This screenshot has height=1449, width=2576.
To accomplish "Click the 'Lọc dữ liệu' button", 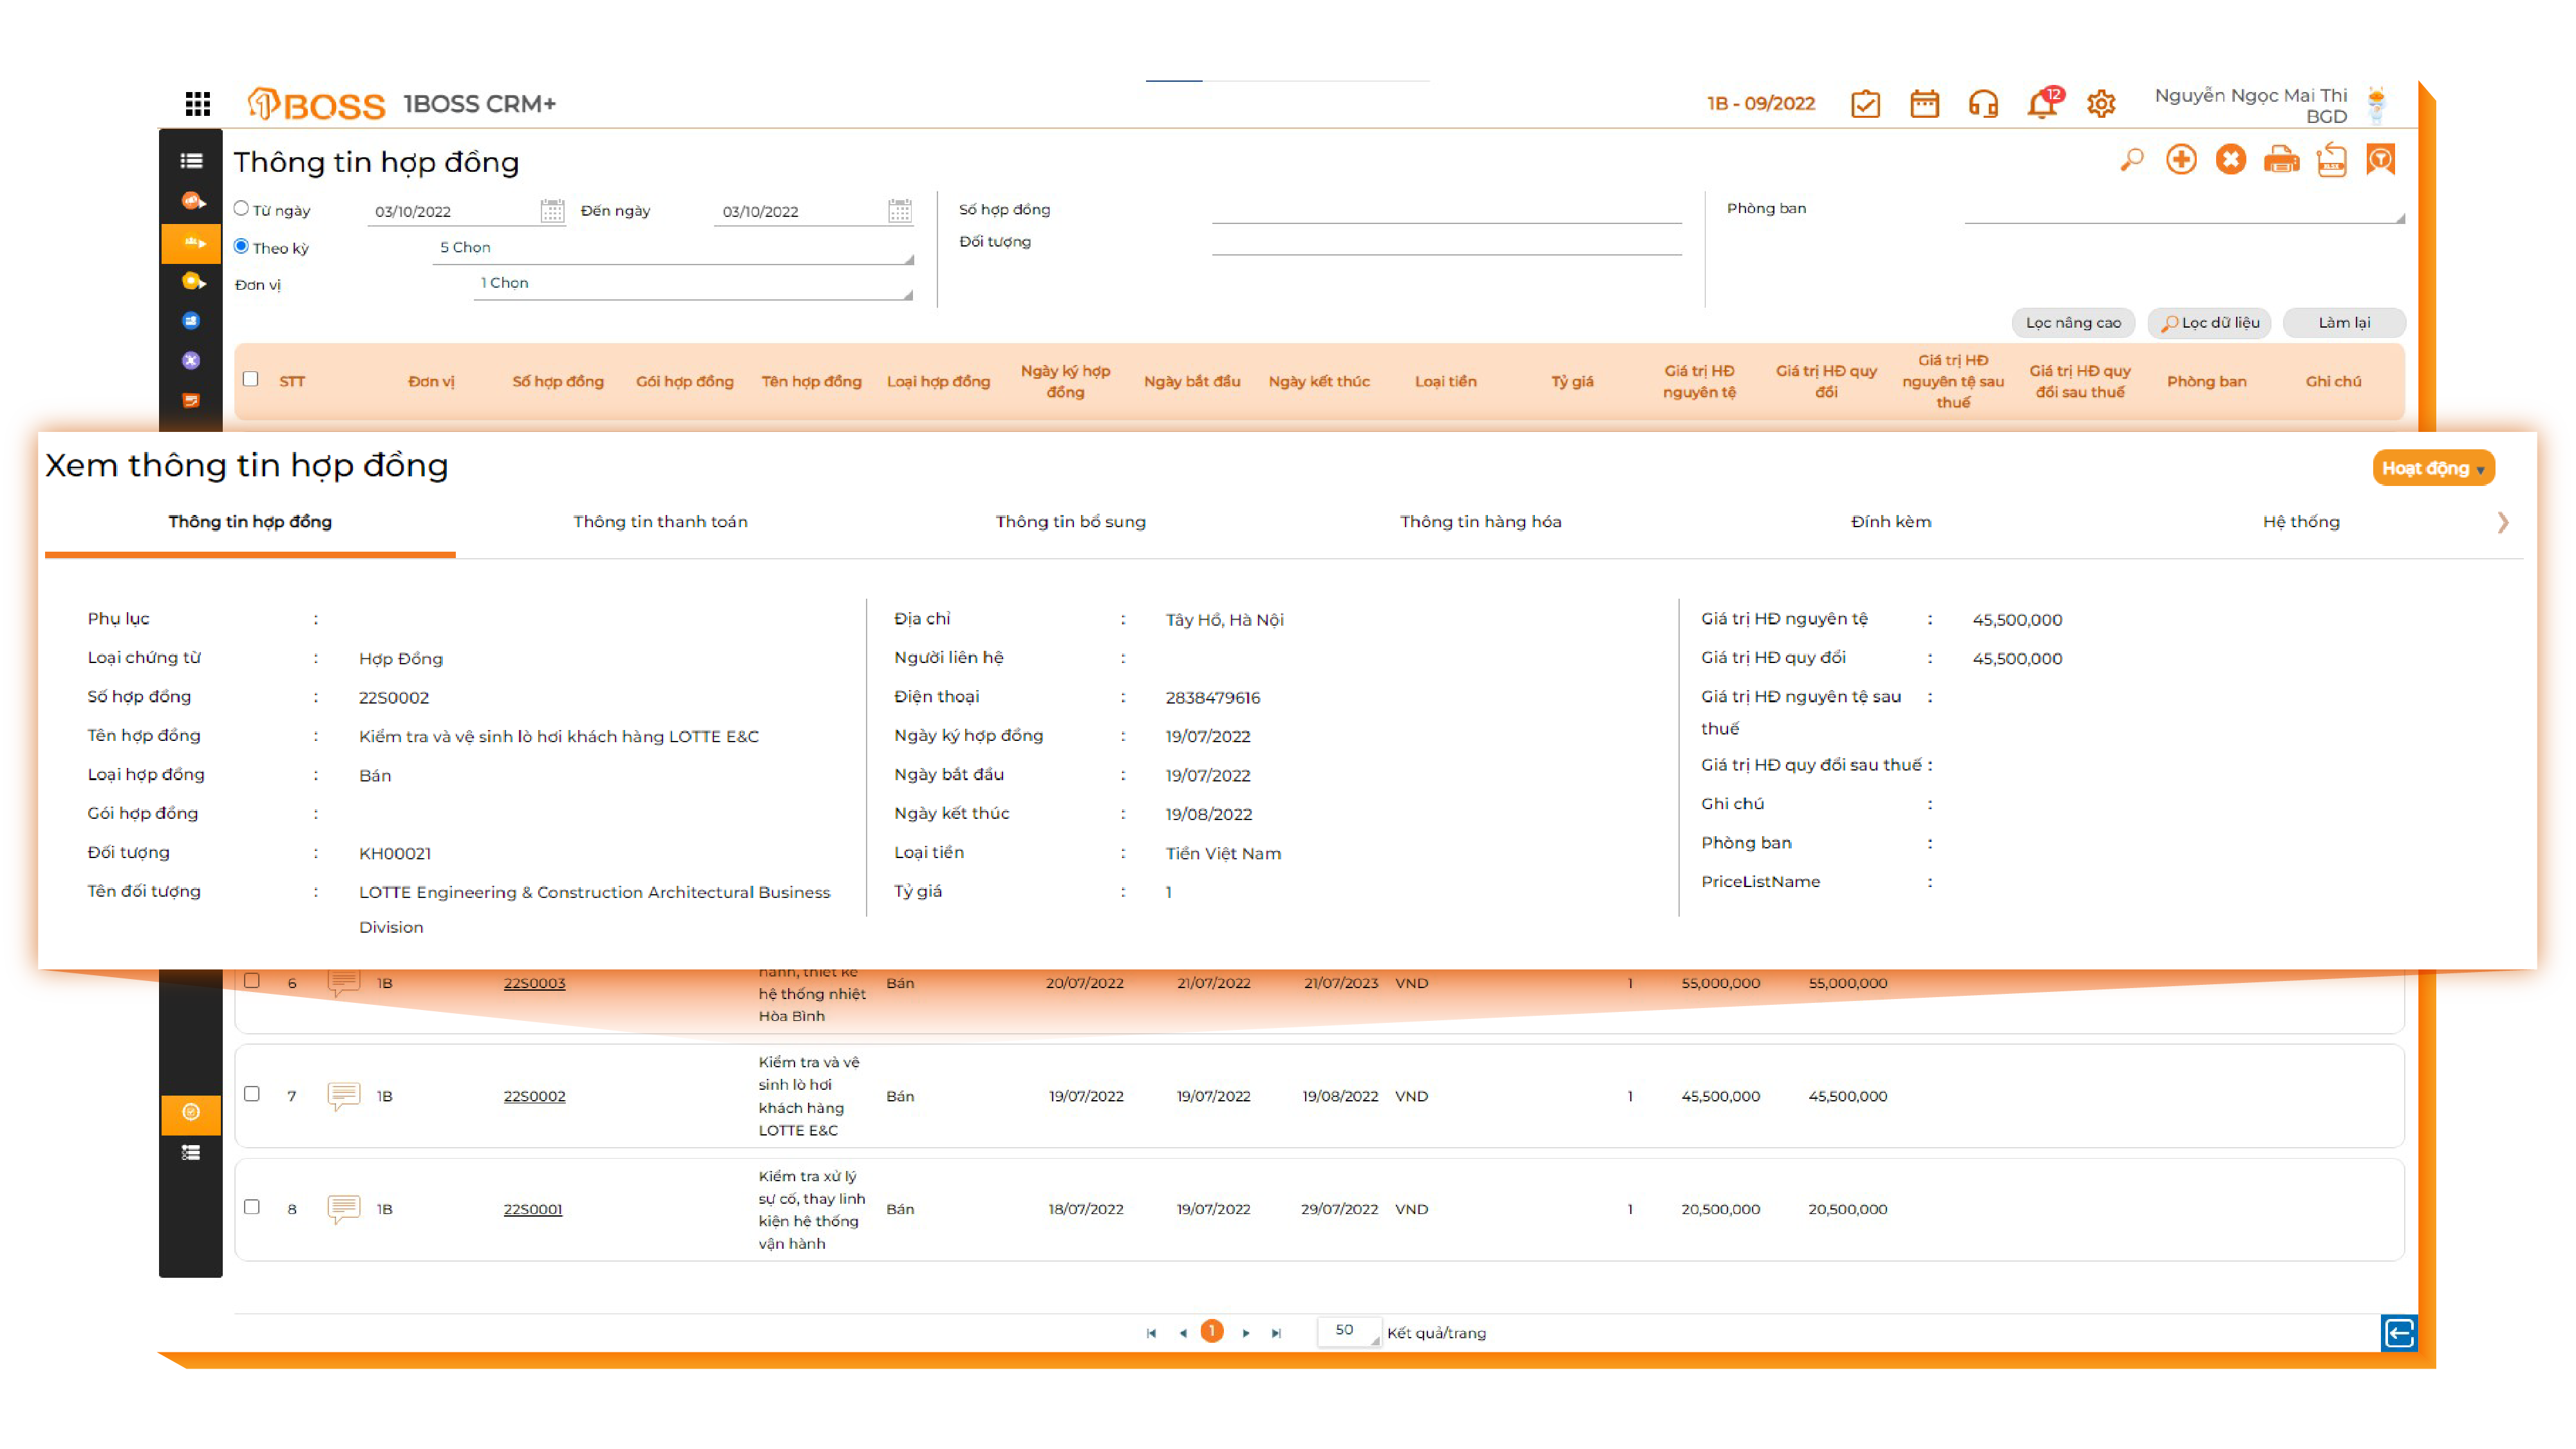I will [2210, 323].
